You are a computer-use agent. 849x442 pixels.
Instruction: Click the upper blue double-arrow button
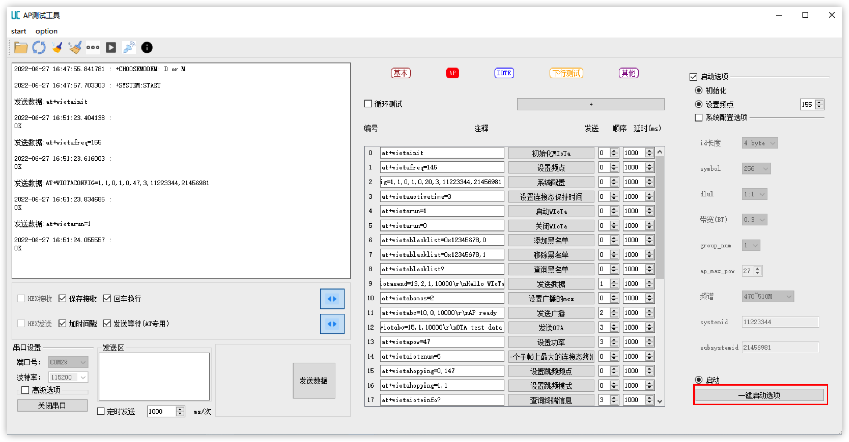[x=332, y=299]
